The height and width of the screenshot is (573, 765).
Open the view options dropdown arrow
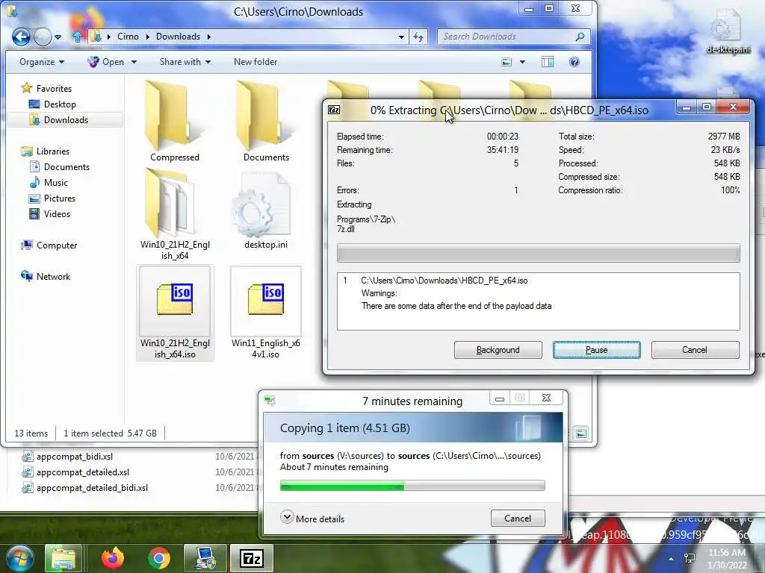522,62
